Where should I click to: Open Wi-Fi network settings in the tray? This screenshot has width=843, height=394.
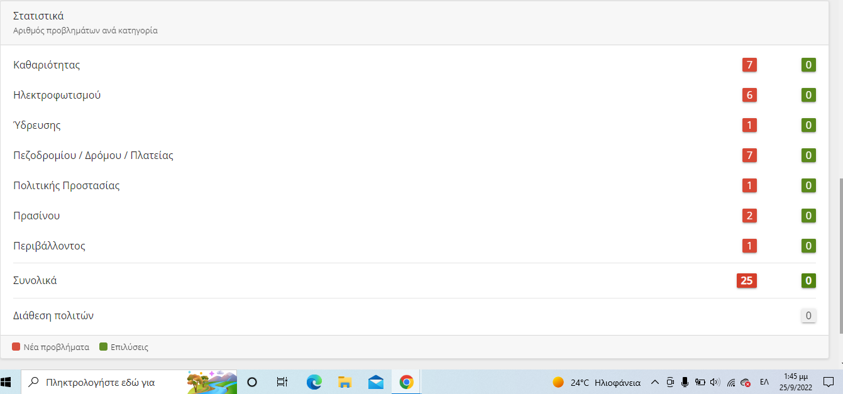tap(730, 382)
